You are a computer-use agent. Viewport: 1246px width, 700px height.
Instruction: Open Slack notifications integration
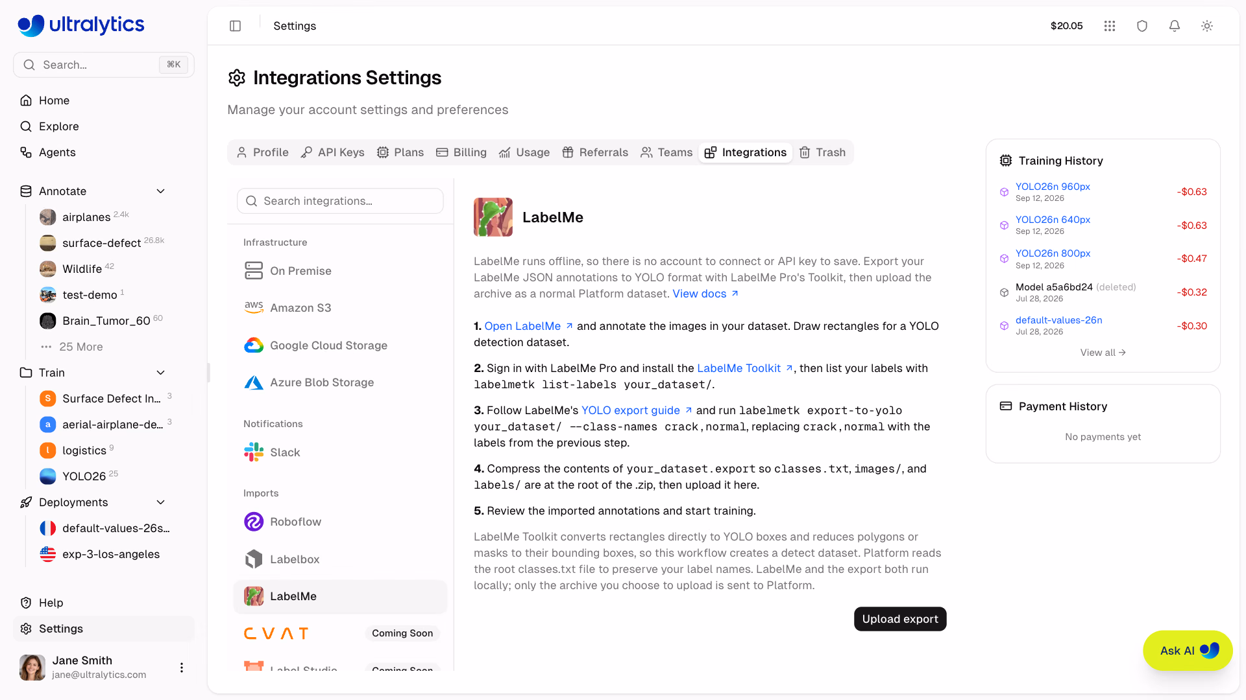(340, 452)
